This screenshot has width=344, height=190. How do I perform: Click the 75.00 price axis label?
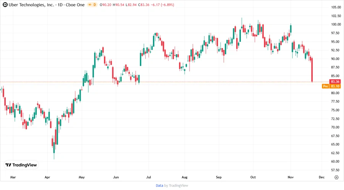(335, 110)
